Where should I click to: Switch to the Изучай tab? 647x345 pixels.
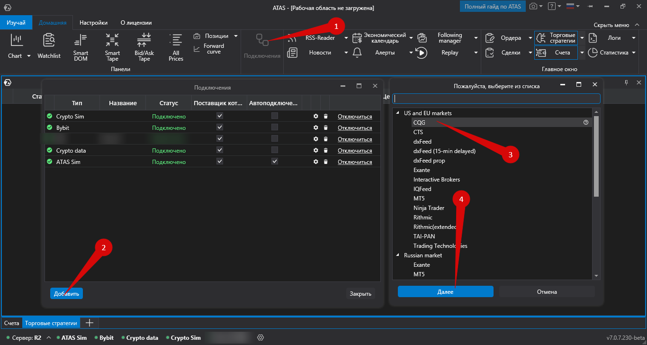[16, 22]
